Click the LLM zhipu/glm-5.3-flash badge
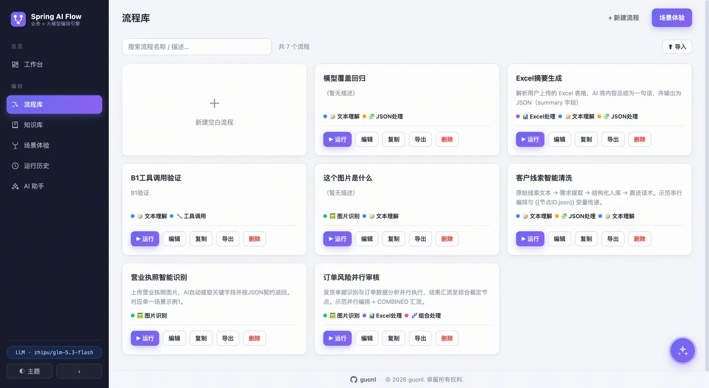The image size is (709, 388). pyautogui.click(x=54, y=353)
